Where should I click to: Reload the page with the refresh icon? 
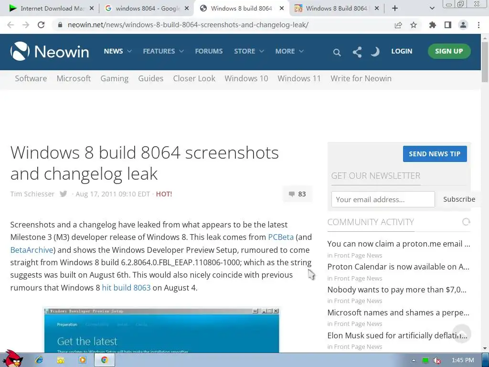[x=41, y=25]
